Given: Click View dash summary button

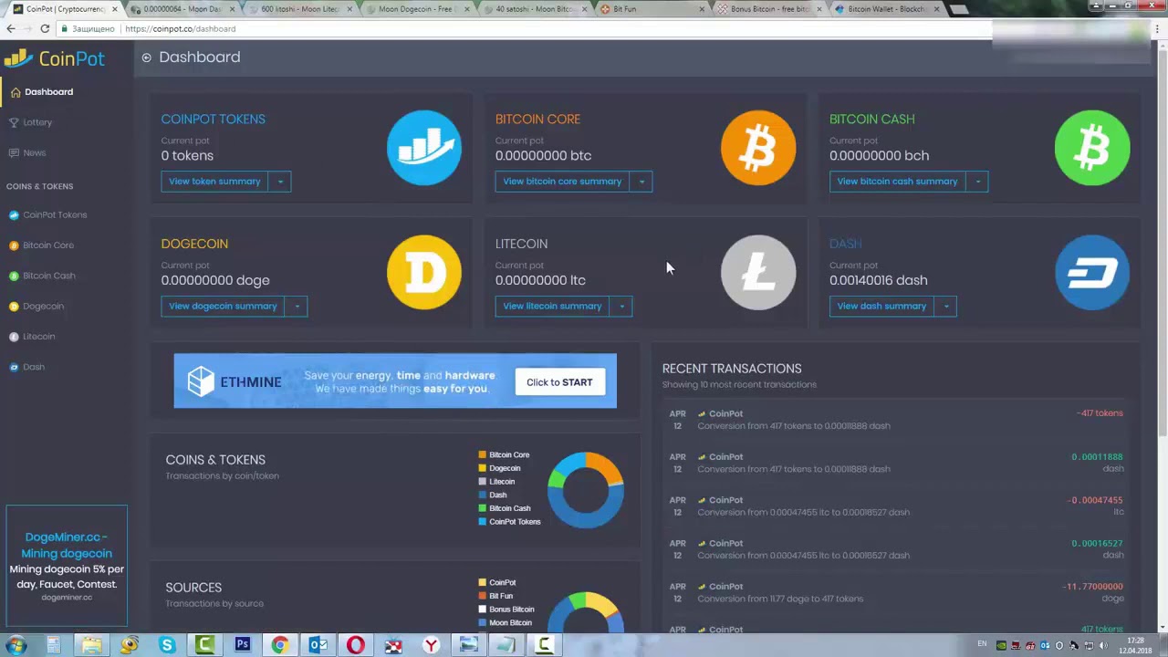Looking at the screenshot, I should (881, 307).
